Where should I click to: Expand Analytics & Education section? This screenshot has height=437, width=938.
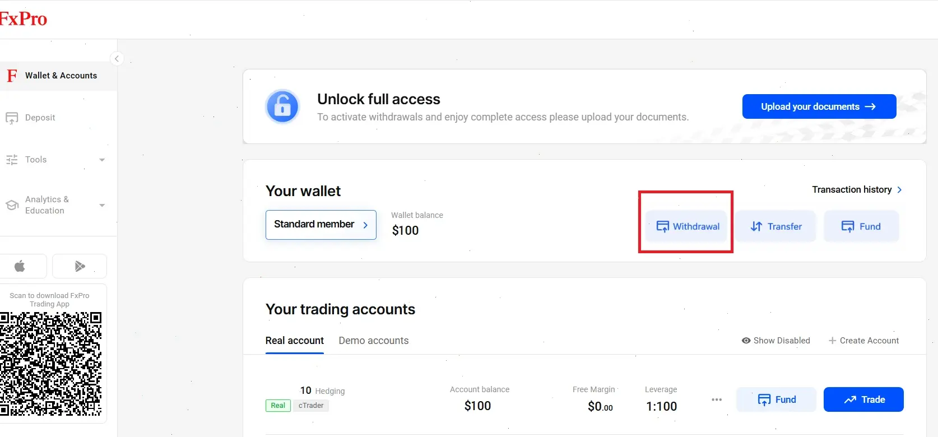tap(102, 205)
